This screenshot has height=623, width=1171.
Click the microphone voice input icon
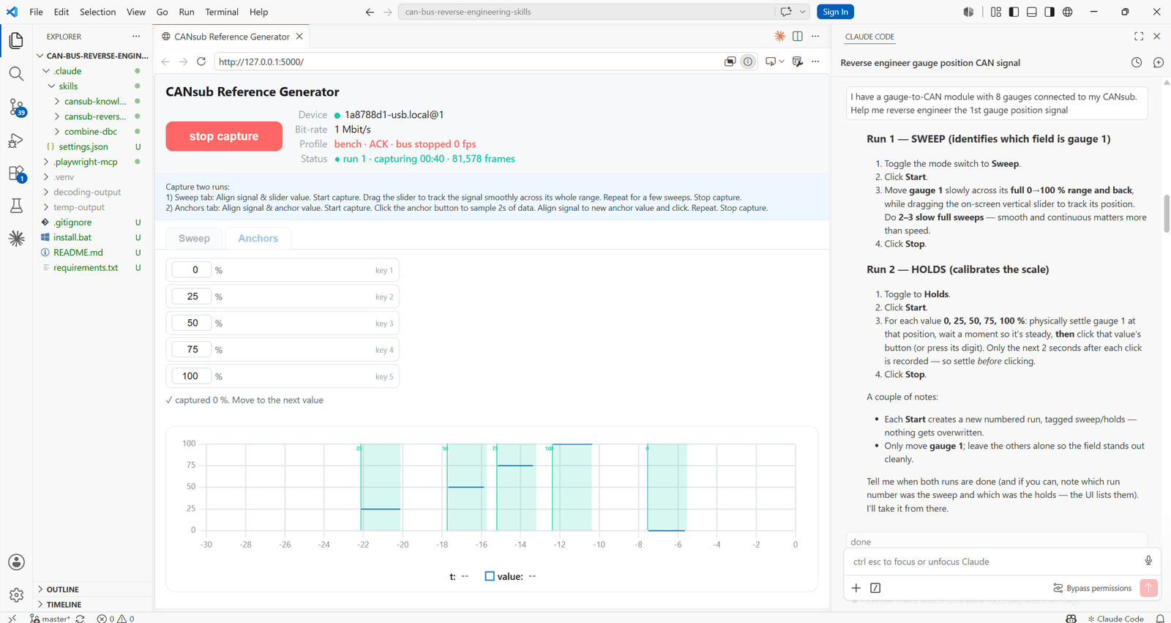[x=1148, y=561]
